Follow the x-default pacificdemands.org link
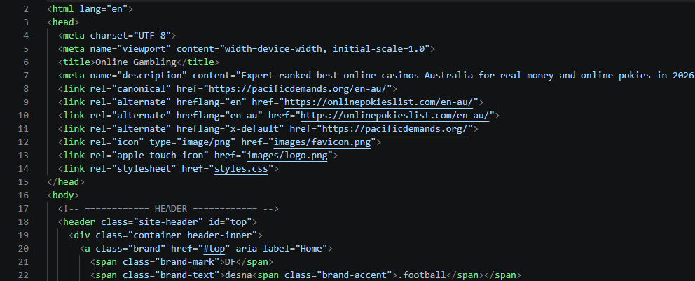Screen dimensions: 695x281 click(395, 128)
